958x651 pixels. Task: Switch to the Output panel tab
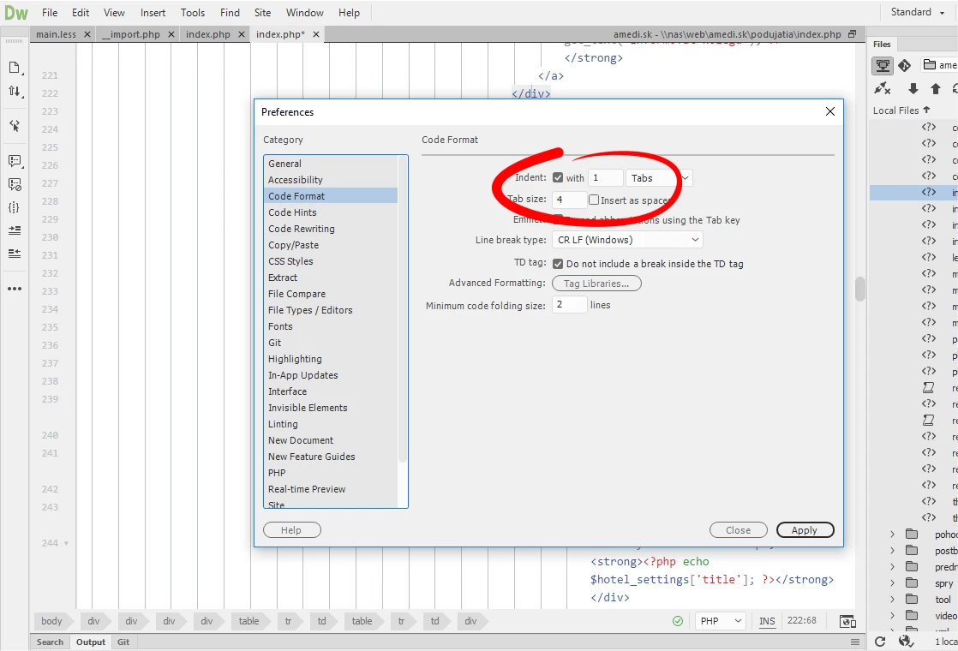coord(91,642)
